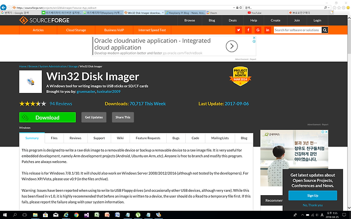
Task: Click the Get Updates button
Action: click(94, 117)
